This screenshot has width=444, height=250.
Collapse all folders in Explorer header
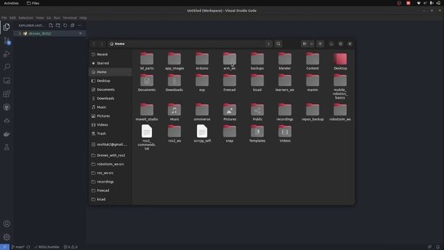[72, 25]
